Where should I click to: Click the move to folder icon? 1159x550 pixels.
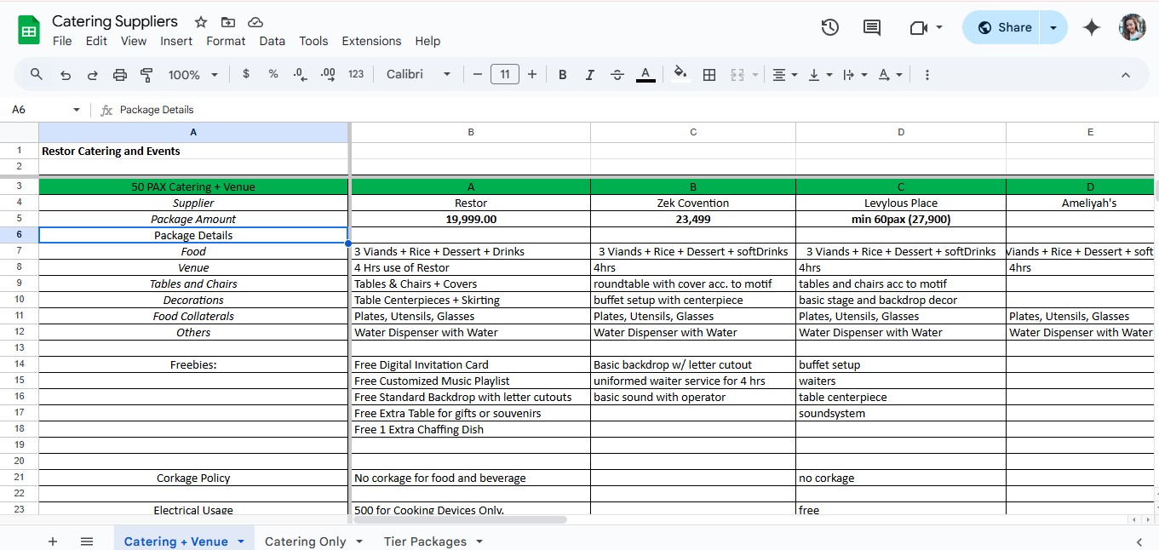pyautogui.click(x=227, y=22)
